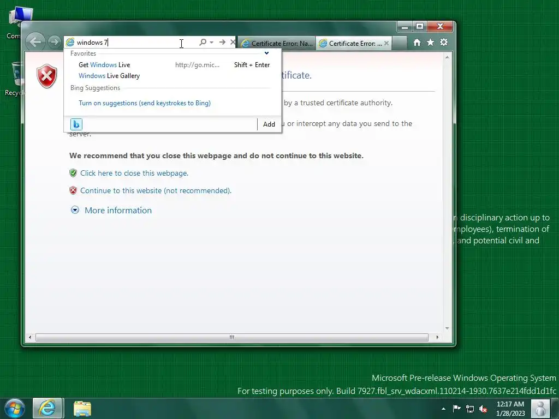The height and width of the screenshot is (419, 559).
Task: Minimize the Internet Explorer window
Action: 405,26
